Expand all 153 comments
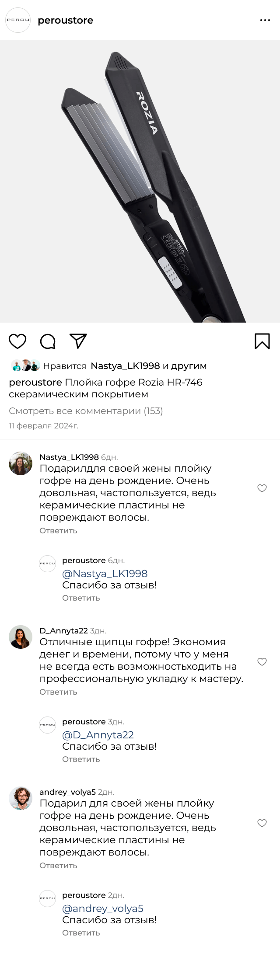Screen dimensions: 280x960 (x=86, y=411)
